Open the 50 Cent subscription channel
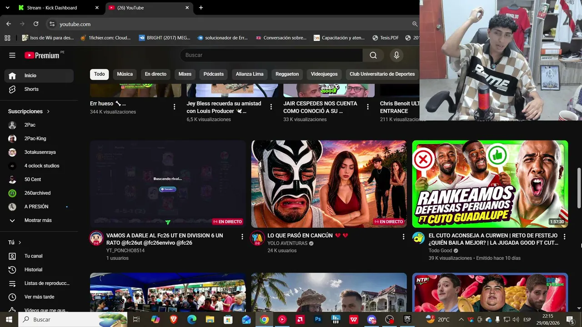 point(39,179)
